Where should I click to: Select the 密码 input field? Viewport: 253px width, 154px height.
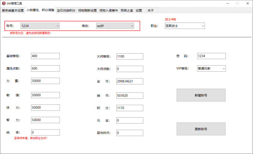click(x=211, y=56)
